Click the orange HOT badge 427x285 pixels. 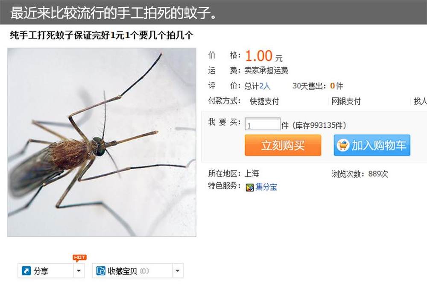79,258
